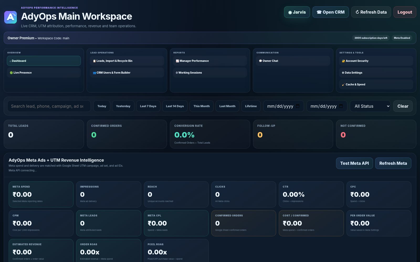
Task: Click the CTR metric card
Action: pyautogui.click(x=311, y=194)
